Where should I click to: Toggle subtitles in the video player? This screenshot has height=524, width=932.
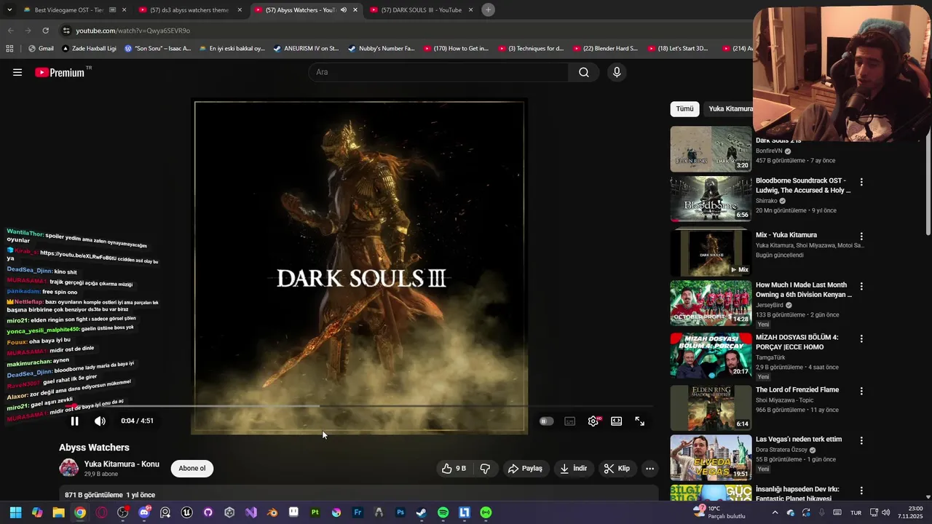(x=569, y=421)
